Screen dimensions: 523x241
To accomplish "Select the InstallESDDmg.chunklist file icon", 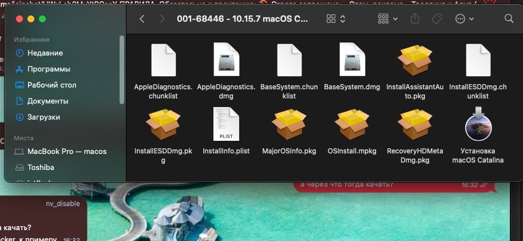I will tap(478, 61).
